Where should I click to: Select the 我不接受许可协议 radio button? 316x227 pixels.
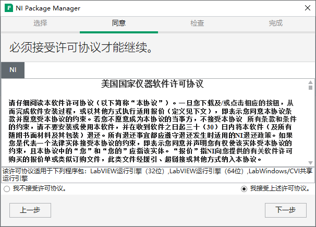(x=7, y=189)
